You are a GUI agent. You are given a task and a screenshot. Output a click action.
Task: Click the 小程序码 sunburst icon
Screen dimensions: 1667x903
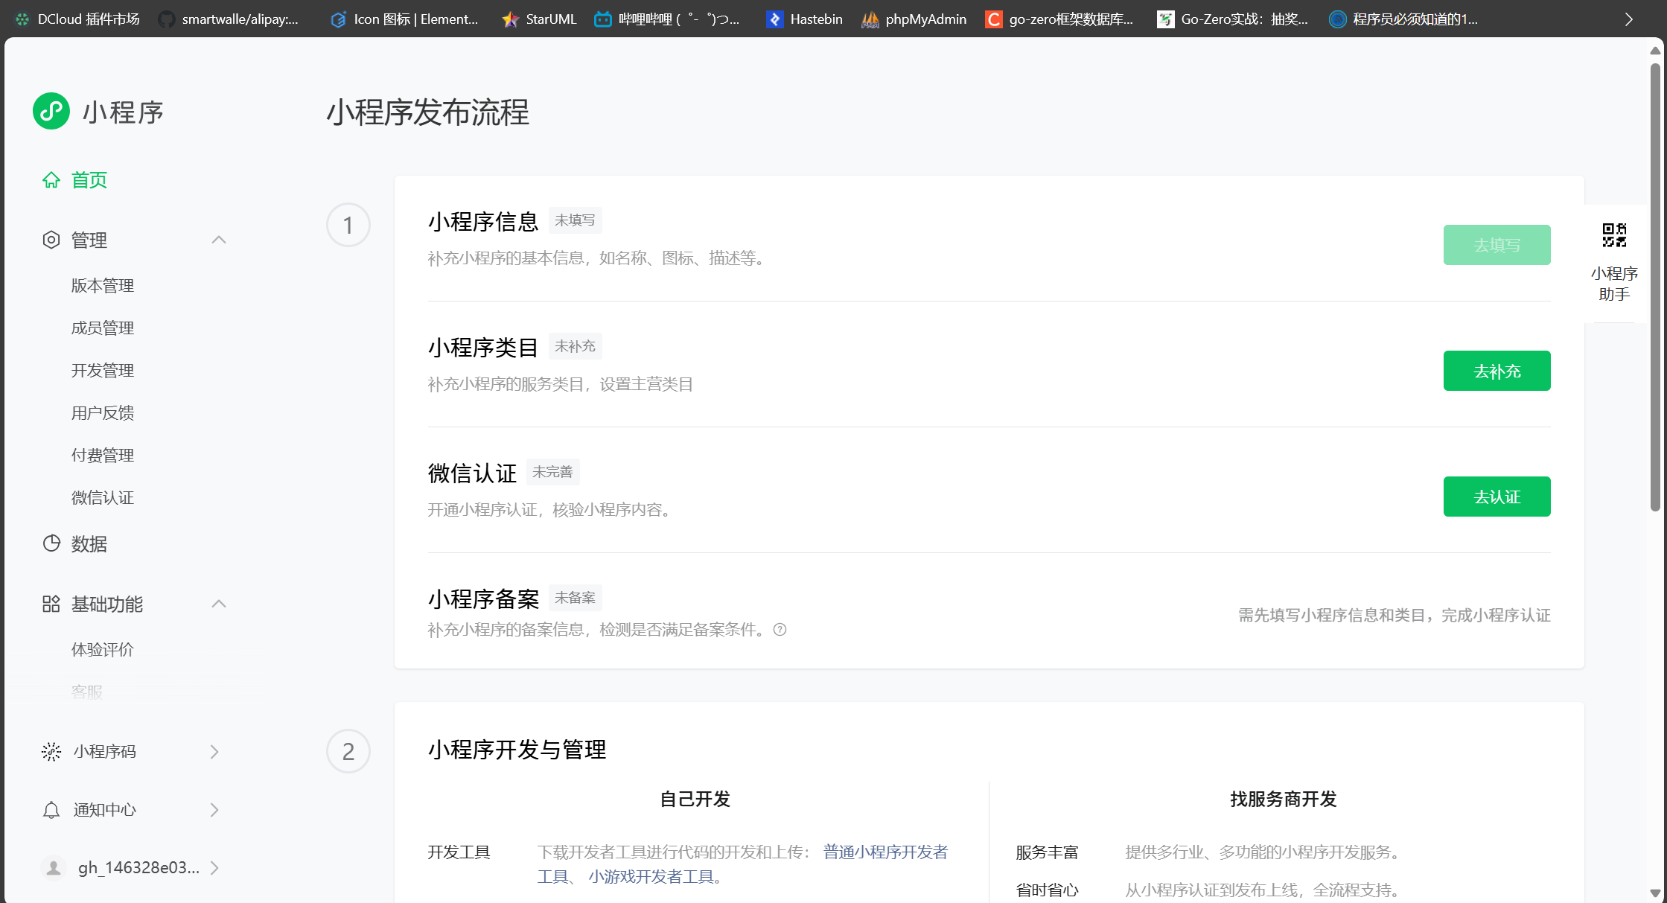[x=51, y=751]
